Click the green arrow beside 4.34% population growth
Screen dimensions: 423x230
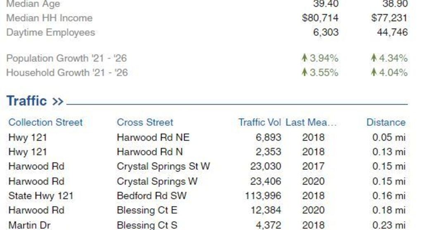[373, 58]
